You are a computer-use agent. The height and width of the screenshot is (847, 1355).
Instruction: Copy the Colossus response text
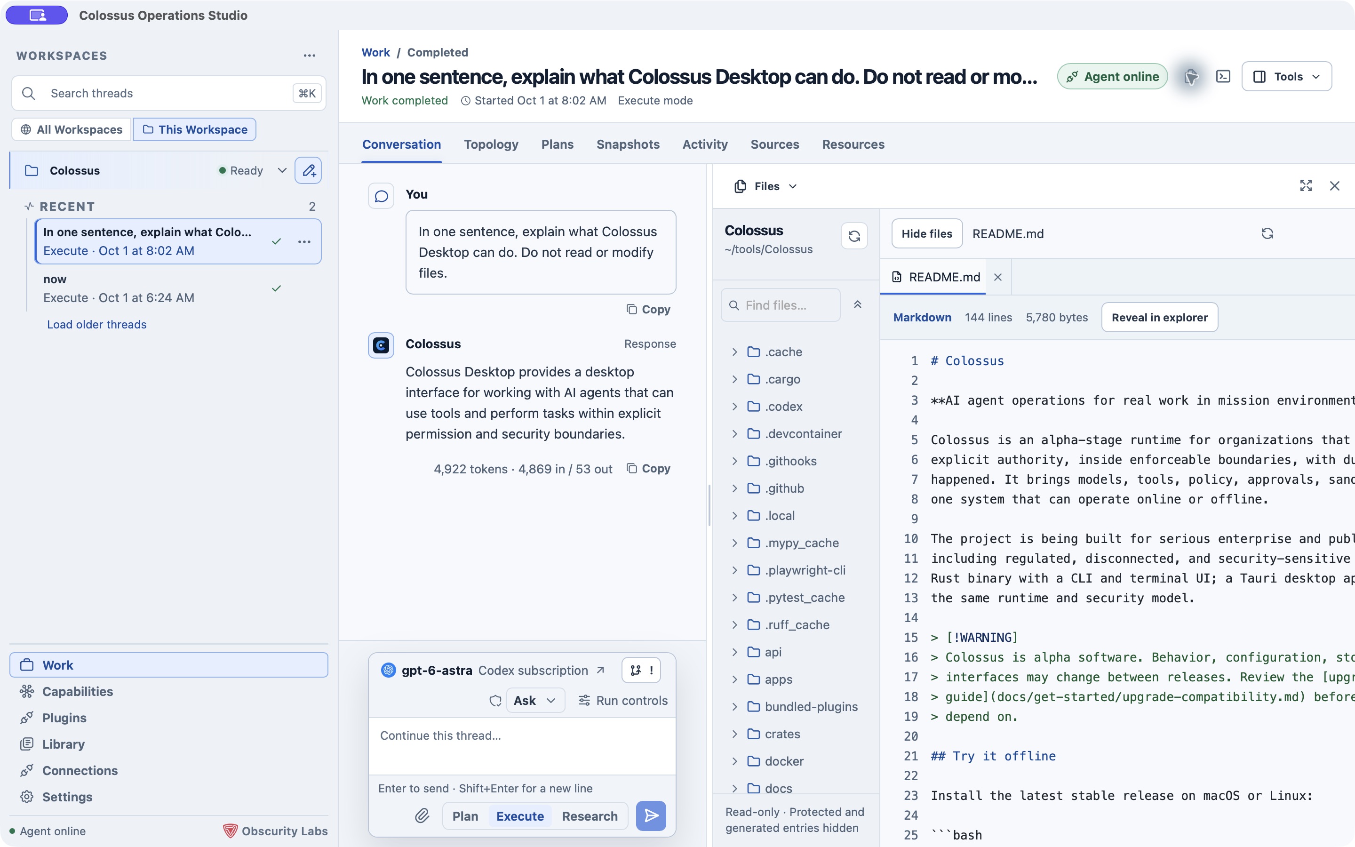(x=648, y=468)
